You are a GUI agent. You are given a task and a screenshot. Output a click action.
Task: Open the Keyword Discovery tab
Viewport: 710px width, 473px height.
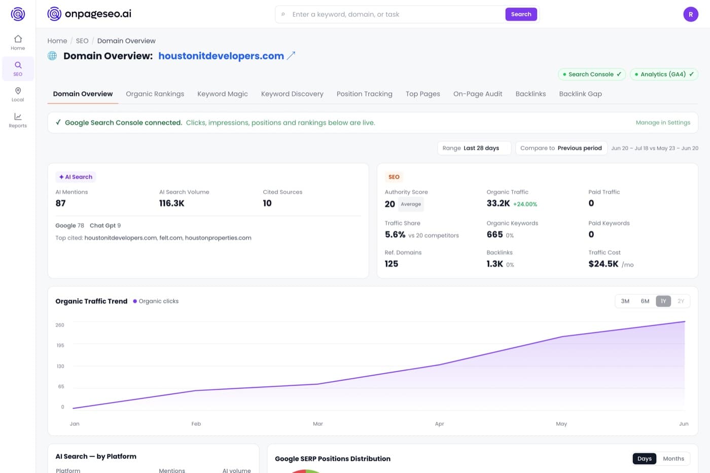292,94
